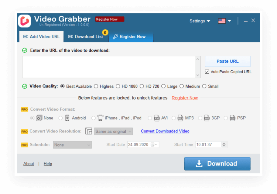Viewport: 277px width, 194px height.
Task: Click the AVI file icon
Action: tap(157, 118)
